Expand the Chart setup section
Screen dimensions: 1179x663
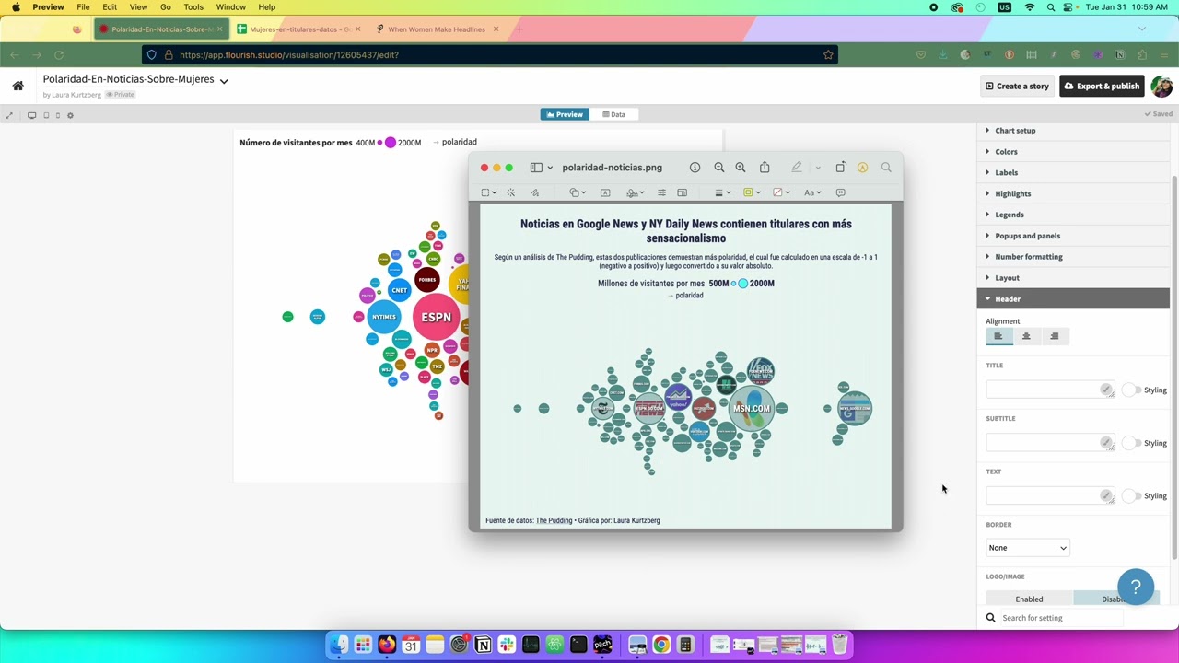[x=1073, y=131]
